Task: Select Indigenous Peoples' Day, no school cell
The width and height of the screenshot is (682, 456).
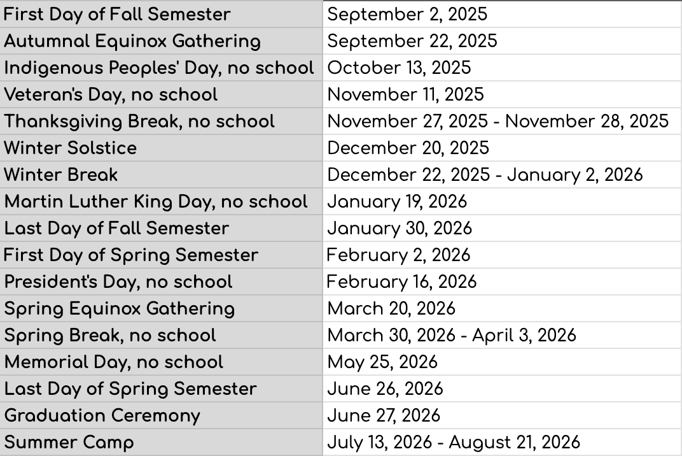Action: (x=161, y=68)
